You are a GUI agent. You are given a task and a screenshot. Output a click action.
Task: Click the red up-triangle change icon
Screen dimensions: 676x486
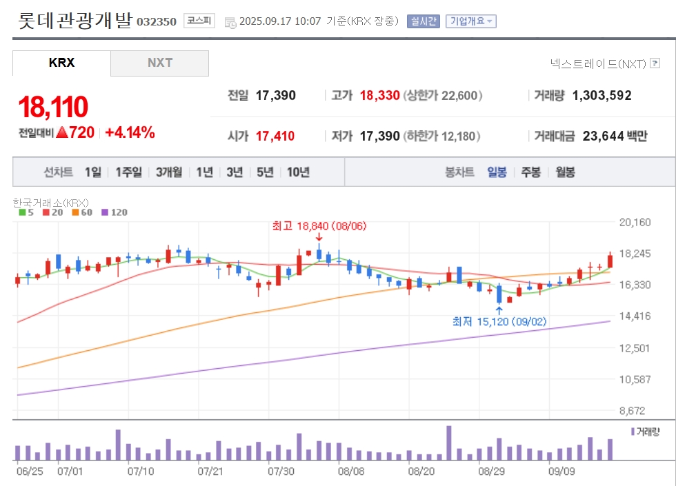click(x=62, y=132)
